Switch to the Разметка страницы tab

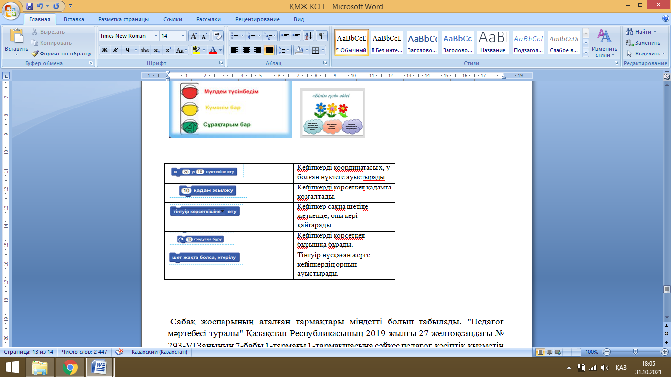click(x=123, y=19)
